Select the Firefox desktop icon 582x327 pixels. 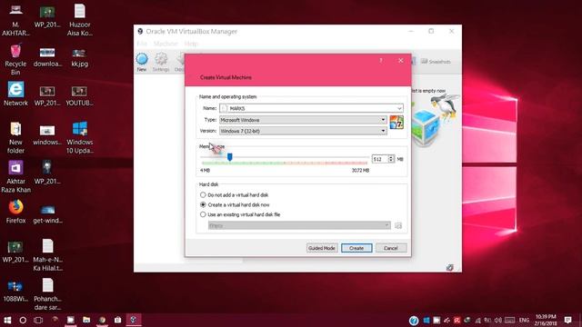[x=15, y=212]
